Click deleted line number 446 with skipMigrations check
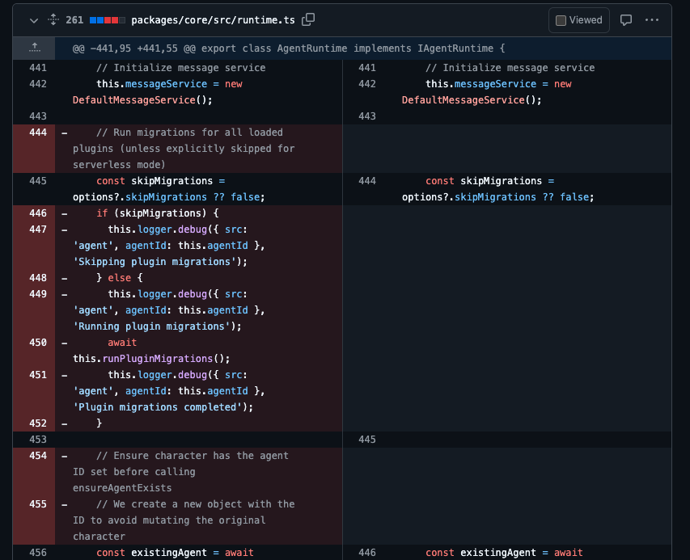The width and height of the screenshot is (690, 560). point(37,213)
